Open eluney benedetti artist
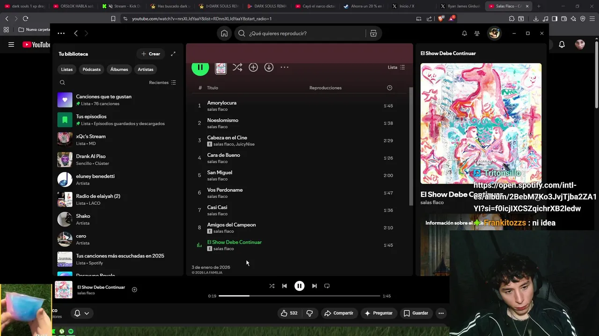Viewport: 599px width, 336px height. pos(117,180)
